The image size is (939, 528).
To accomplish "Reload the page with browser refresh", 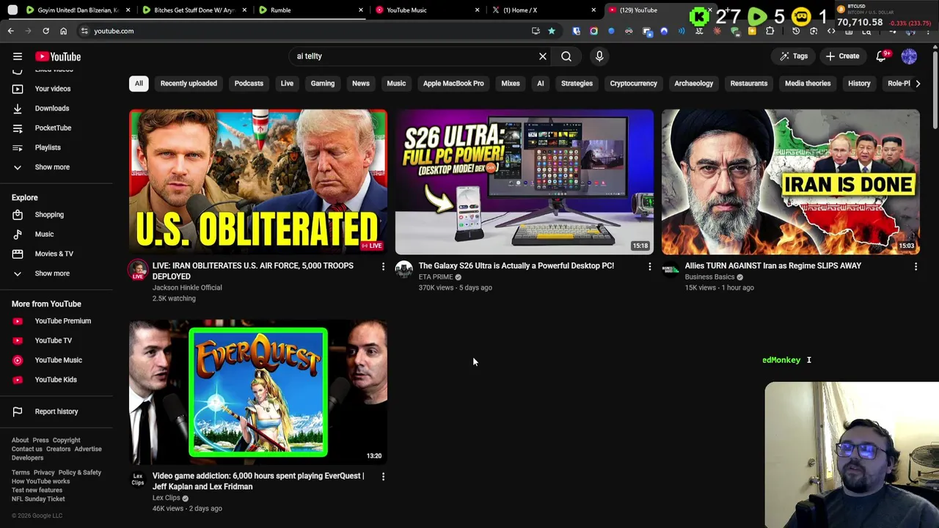I will pos(45,31).
